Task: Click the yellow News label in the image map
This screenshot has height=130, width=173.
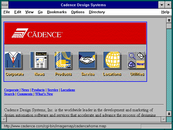Action: click(x=39, y=74)
